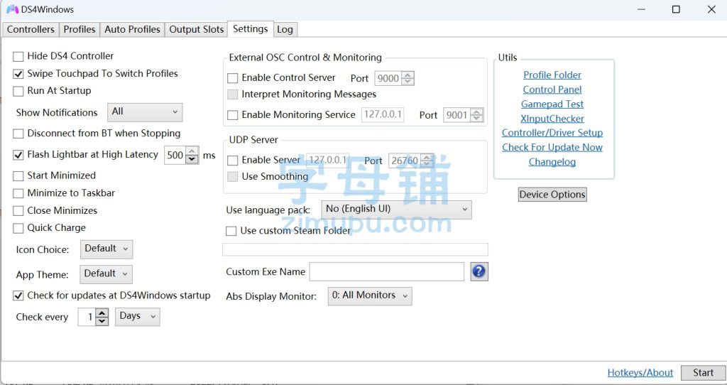
Task: Enable the Hide DS4 Controller checkbox
Action: [x=18, y=56]
